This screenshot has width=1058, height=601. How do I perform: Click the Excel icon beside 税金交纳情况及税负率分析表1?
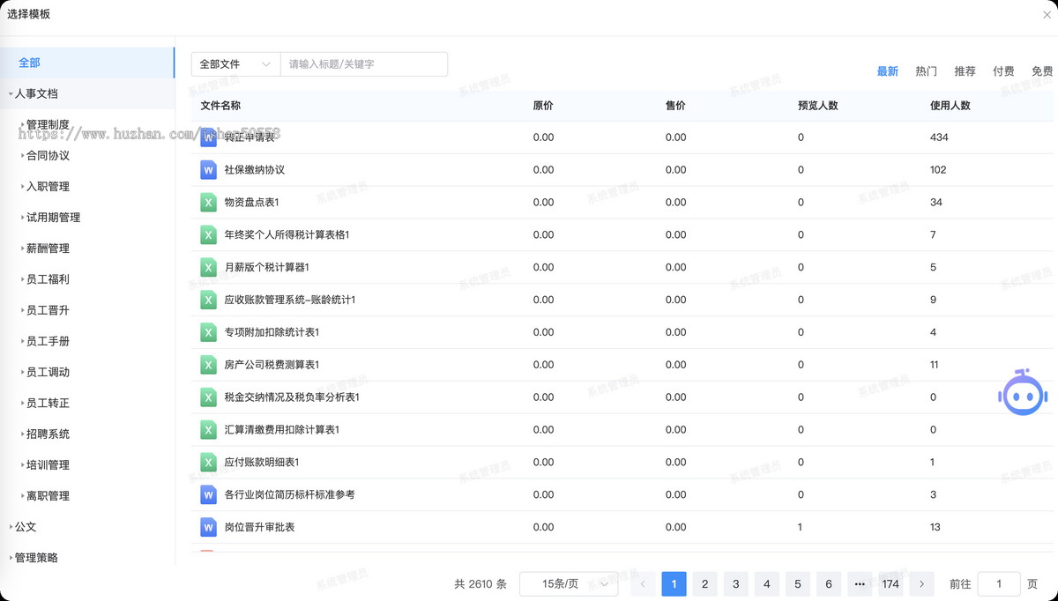pos(209,397)
